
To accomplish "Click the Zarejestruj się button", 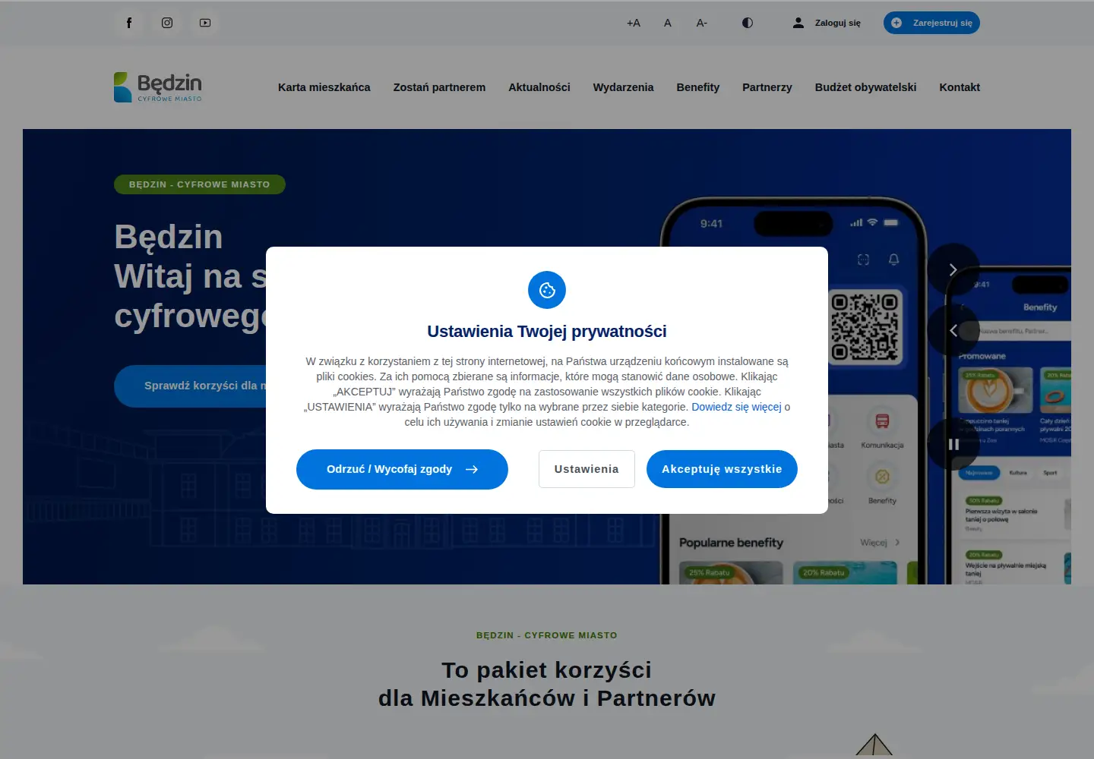I will coord(931,23).
